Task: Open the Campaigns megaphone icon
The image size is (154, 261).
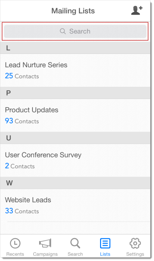Action: click(x=45, y=243)
